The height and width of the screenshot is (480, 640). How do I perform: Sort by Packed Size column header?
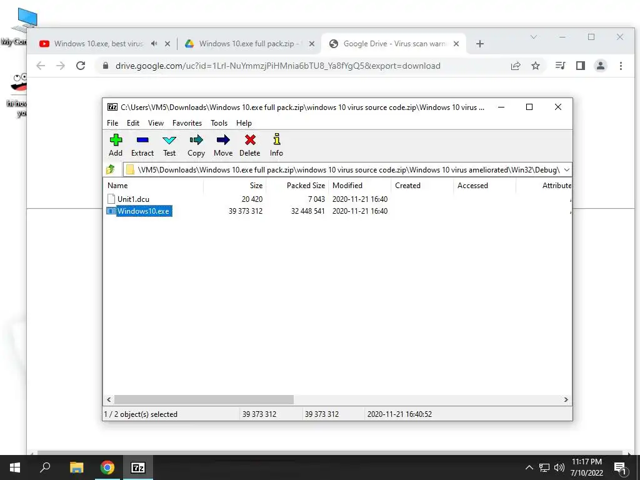(x=297, y=185)
